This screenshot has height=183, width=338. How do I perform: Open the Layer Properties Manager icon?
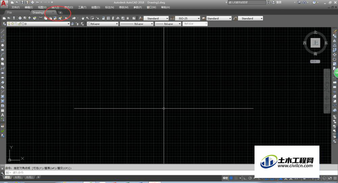tap(4, 24)
